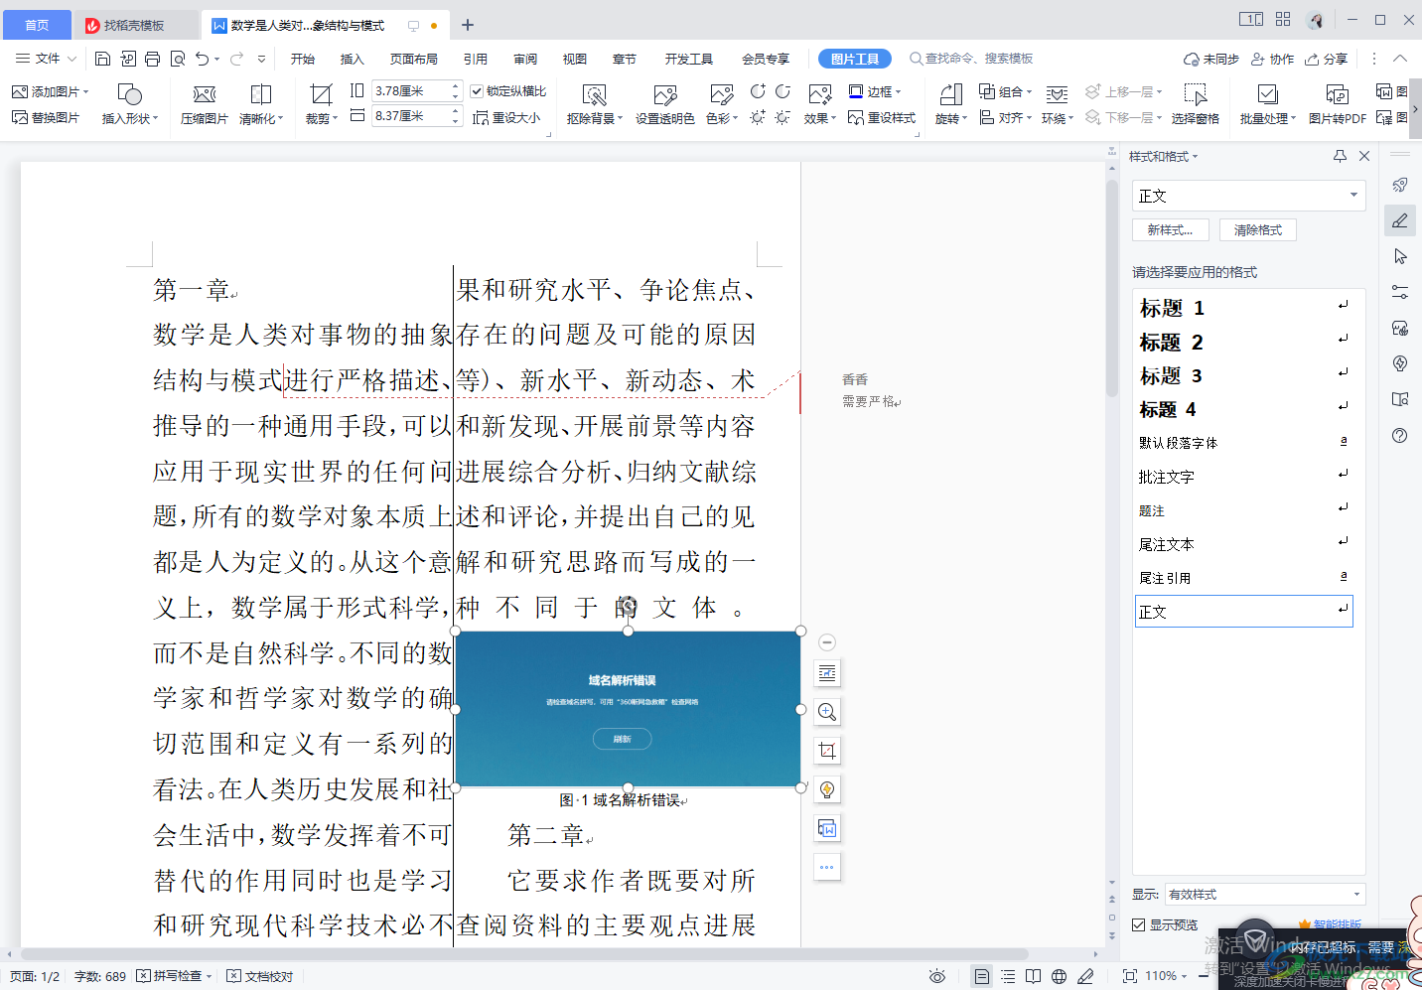The width and height of the screenshot is (1422, 990).
Task: Click the 刷新 button inside the picture
Action: (x=623, y=739)
